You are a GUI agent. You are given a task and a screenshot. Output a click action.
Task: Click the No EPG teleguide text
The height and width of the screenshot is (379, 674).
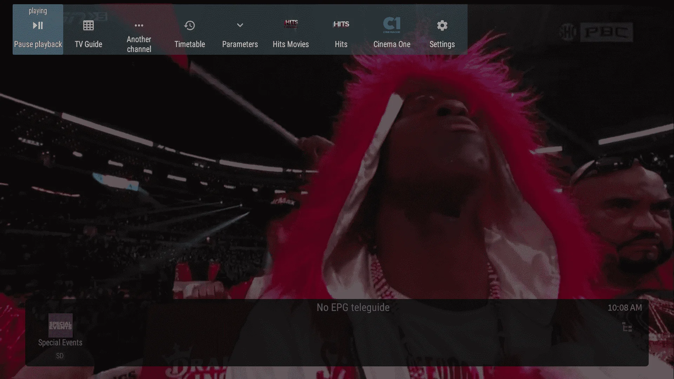353,307
